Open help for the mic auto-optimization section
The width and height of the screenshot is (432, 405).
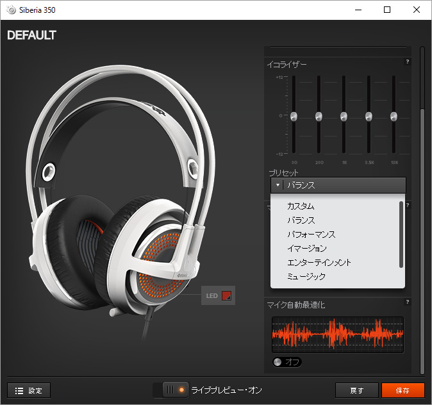point(407,302)
